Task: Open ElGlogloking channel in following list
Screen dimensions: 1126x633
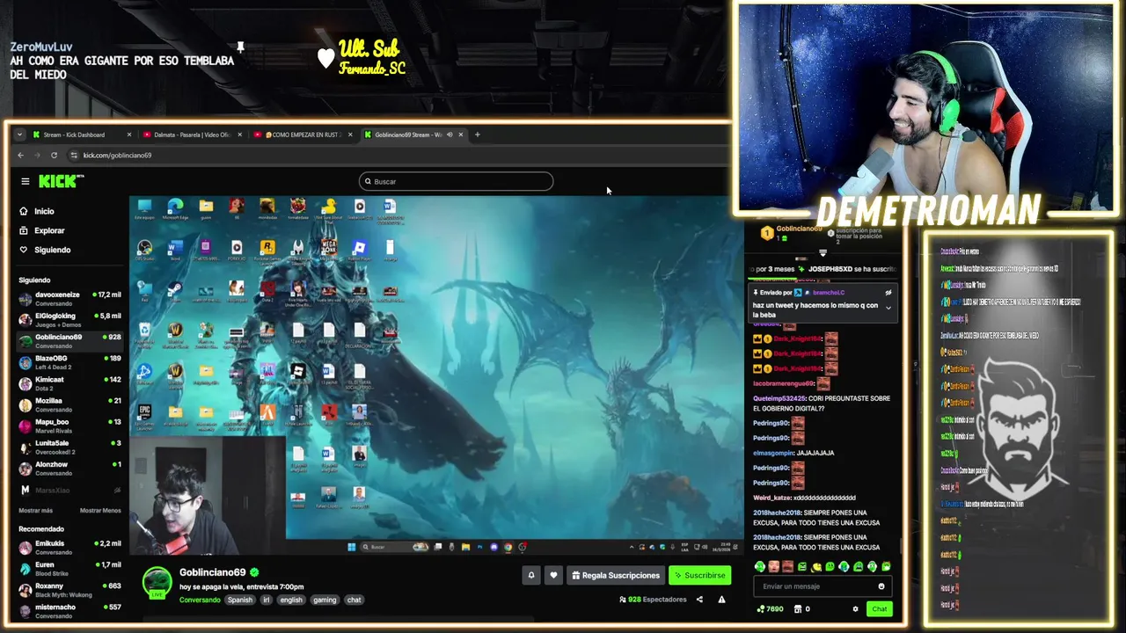Action: click(x=70, y=320)
